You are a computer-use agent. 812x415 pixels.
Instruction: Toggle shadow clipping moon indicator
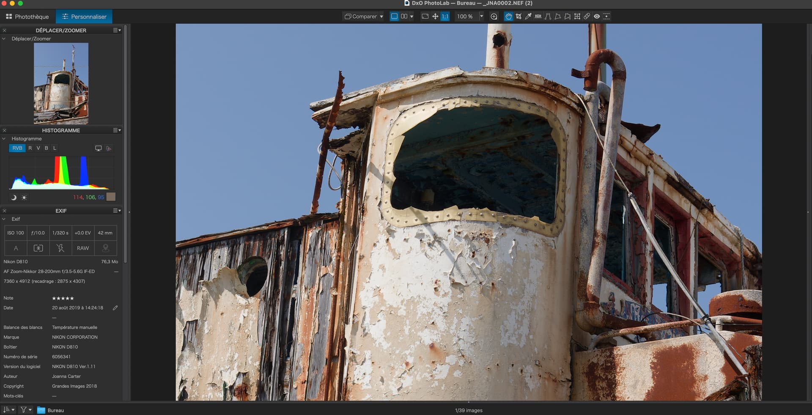(14, 198)
